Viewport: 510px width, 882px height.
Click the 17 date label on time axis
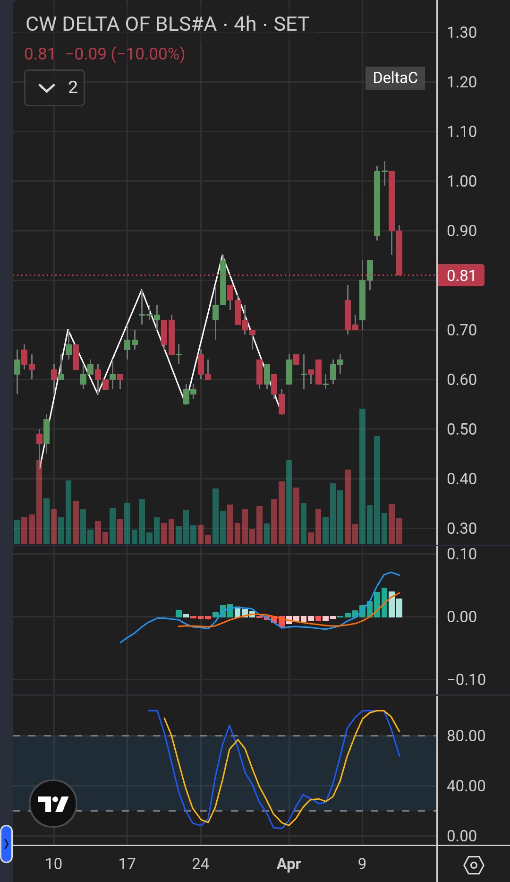(x=127, y=864)
